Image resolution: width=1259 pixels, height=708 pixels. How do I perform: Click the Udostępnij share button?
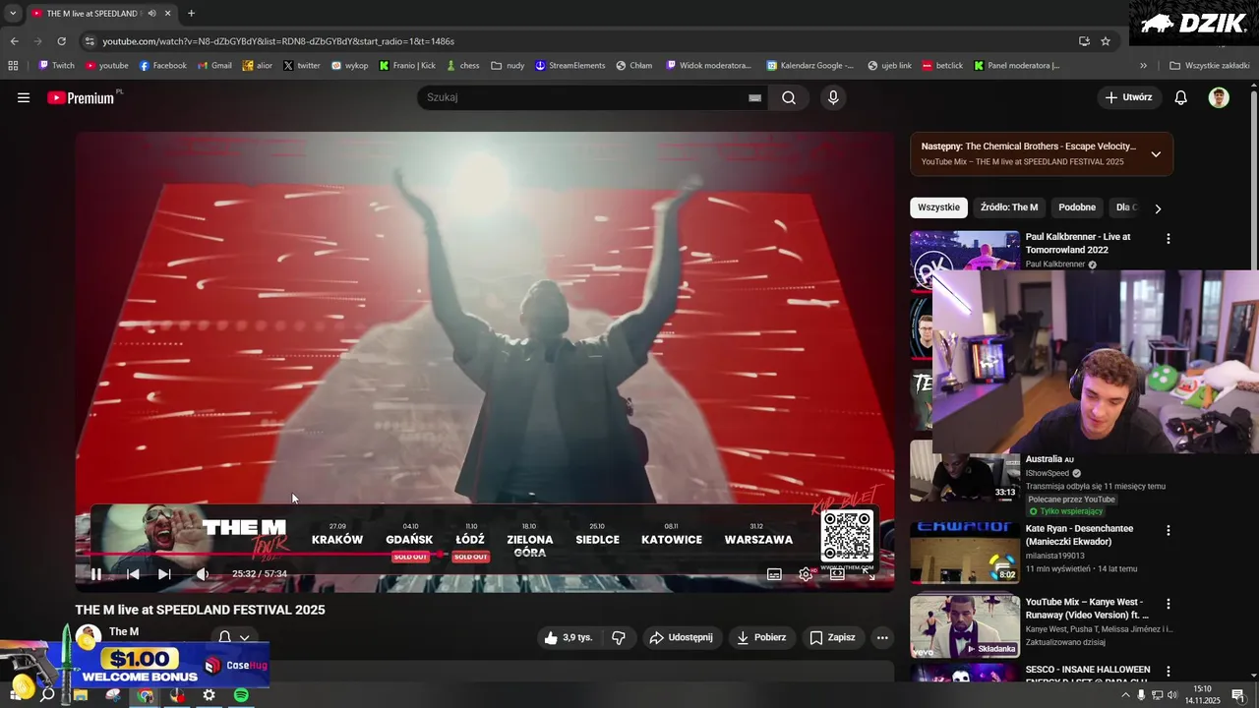click(x=681, y=637)
